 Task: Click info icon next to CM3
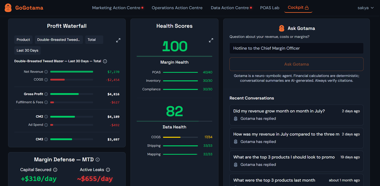click(46, 139)
